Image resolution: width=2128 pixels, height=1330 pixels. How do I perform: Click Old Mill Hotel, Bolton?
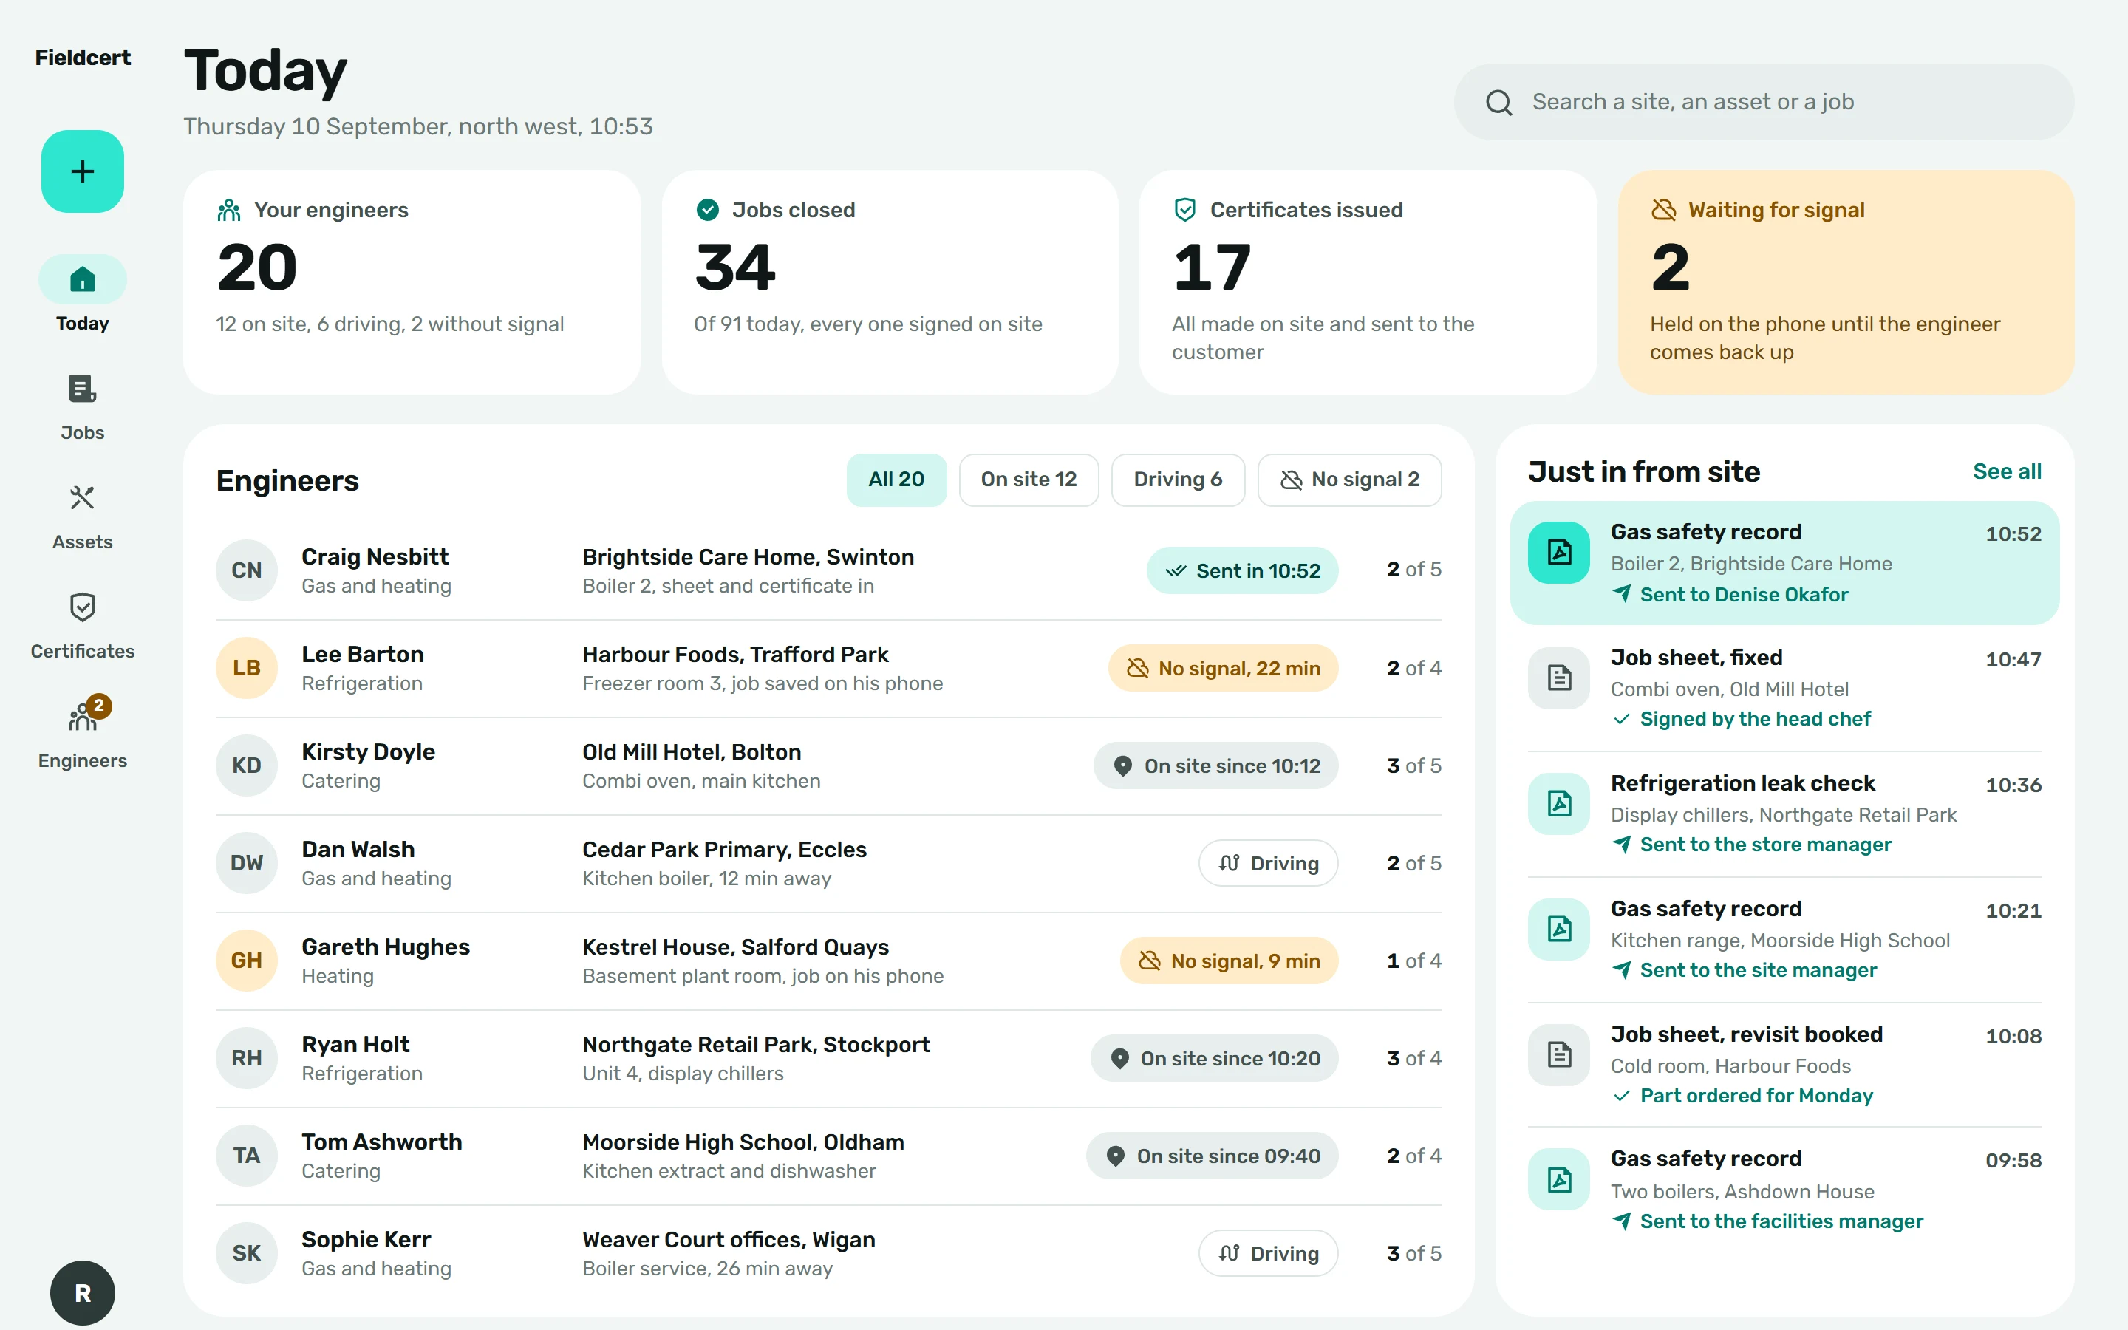coord(692,753)
